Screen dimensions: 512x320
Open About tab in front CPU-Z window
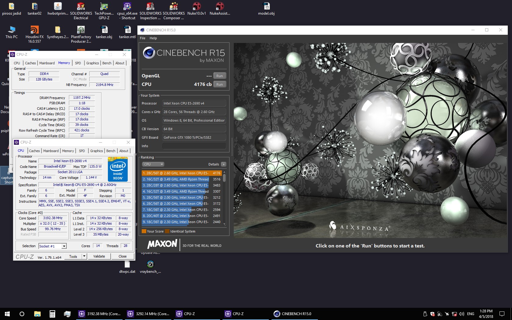[x=124, y=151]
